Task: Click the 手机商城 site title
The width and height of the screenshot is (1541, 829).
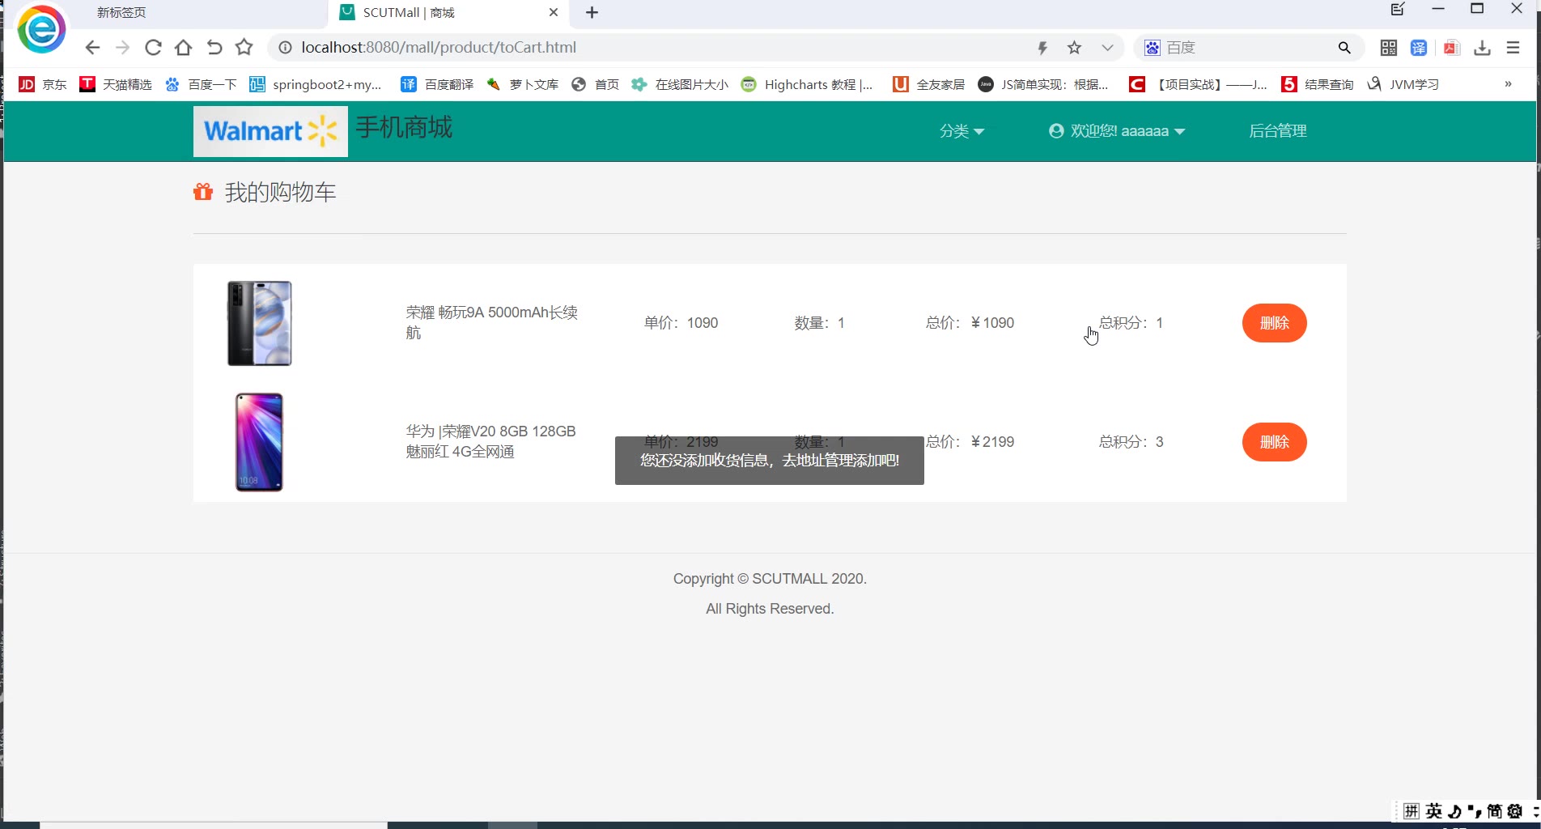Action: coord(404,128)
